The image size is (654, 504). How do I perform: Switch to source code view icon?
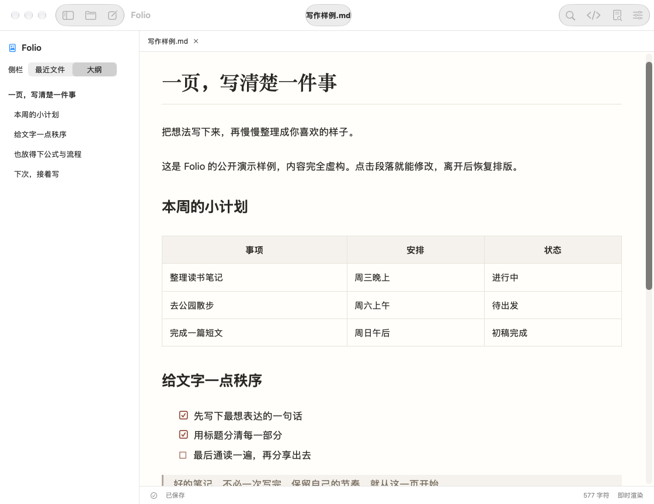tap(593, 15)
